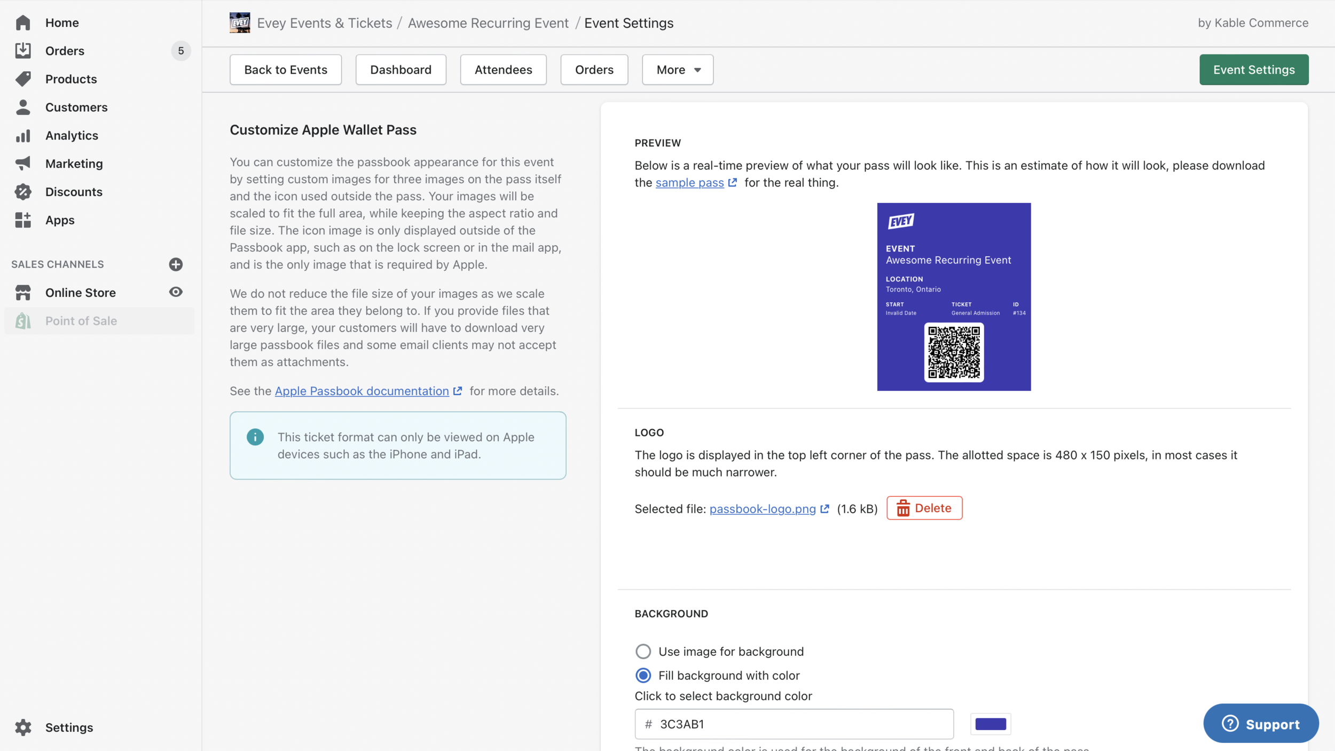
Task: Open Customers via its sidebar icon
Action: coord(23,107)
